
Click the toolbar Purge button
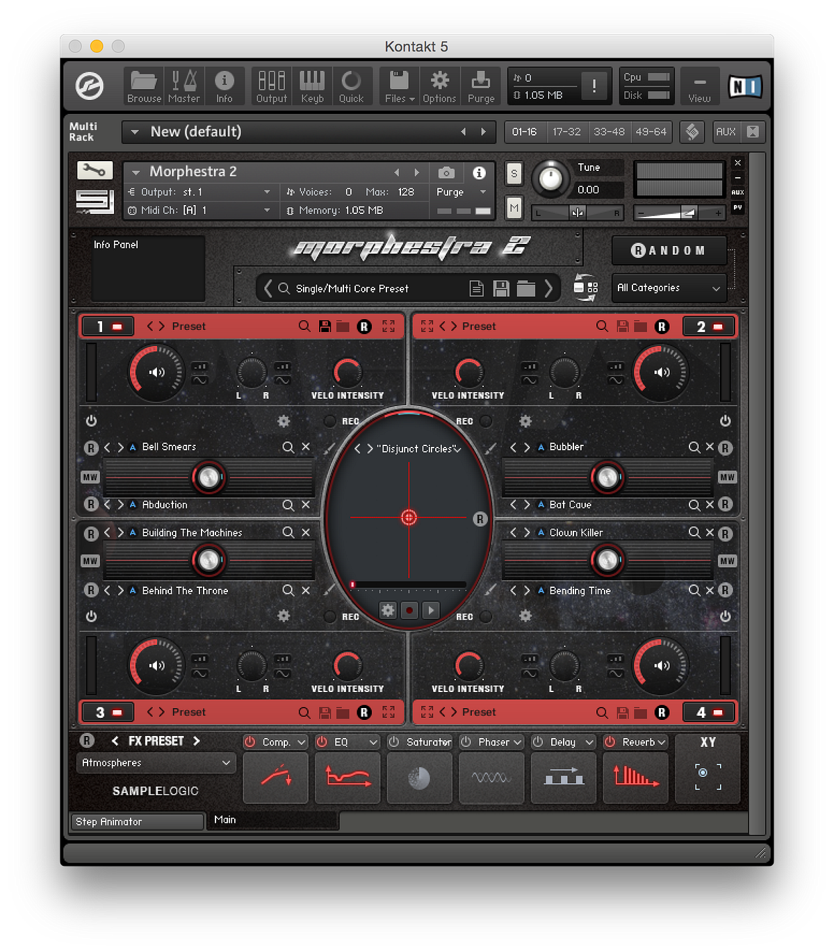(x=481, y=87)
